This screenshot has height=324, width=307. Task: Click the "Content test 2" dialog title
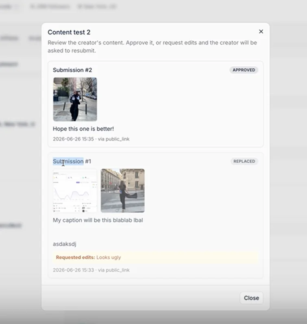click(x=69, y=32)
